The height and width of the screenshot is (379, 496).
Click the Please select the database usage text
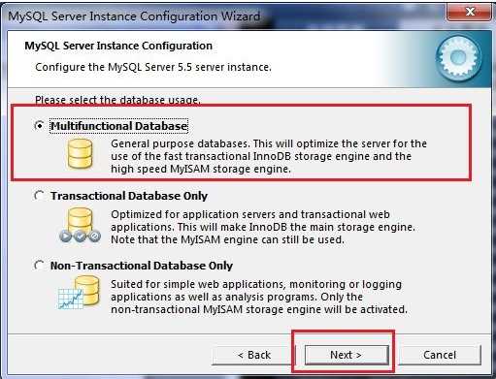pyautogui.click(x=117, y=100)
